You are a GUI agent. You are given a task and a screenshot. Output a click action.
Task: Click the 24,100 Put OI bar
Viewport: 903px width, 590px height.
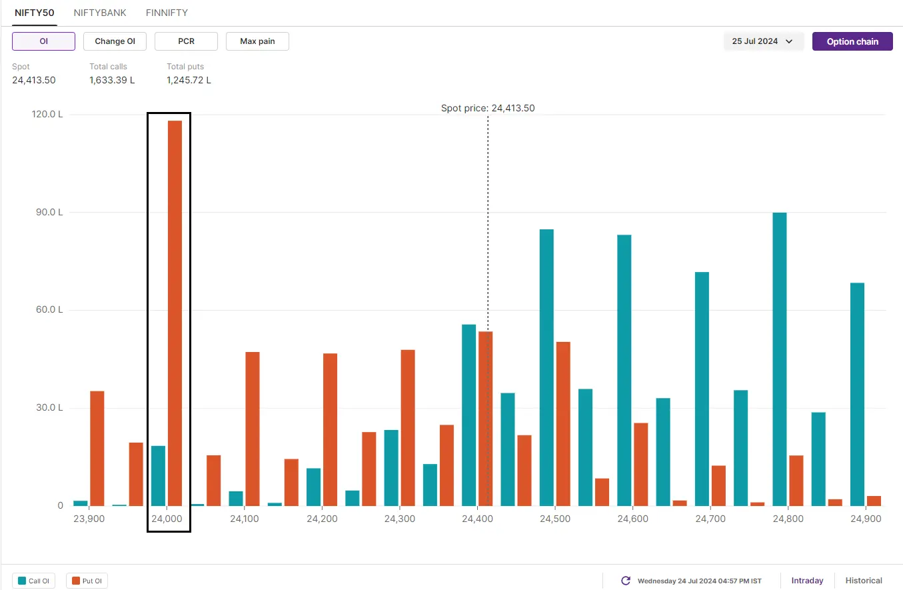(x=253, y=429)
